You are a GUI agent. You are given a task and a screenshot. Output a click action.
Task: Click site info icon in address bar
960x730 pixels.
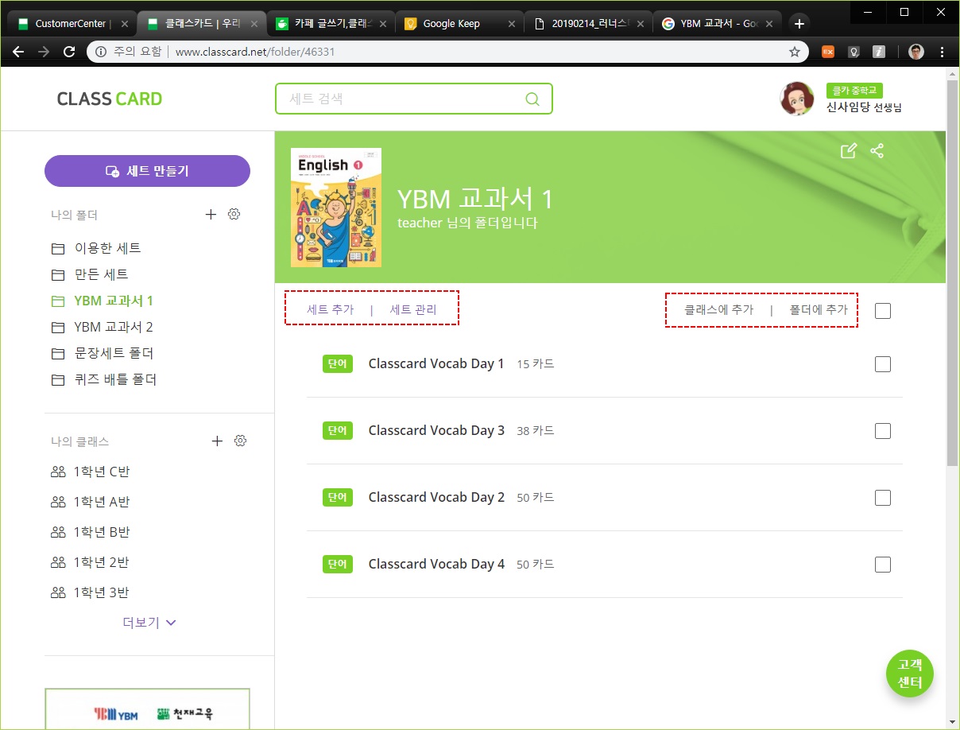(x=100, y=52)
